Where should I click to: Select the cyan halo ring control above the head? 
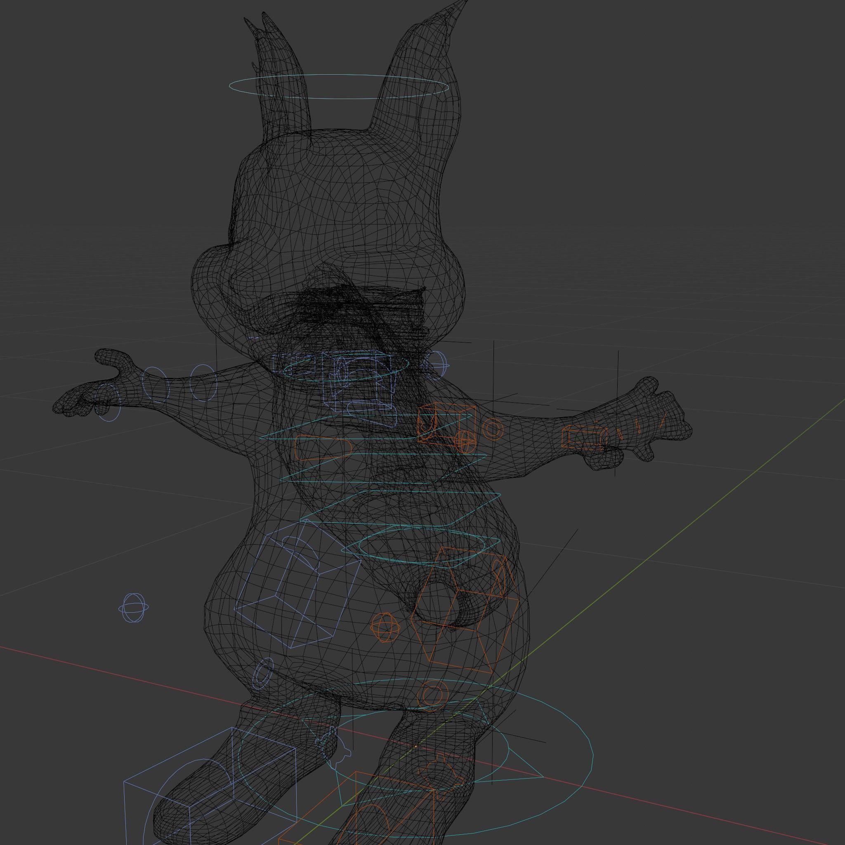pos(339,86)
